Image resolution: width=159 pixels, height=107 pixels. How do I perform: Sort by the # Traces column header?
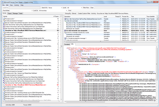coord(56,17)
